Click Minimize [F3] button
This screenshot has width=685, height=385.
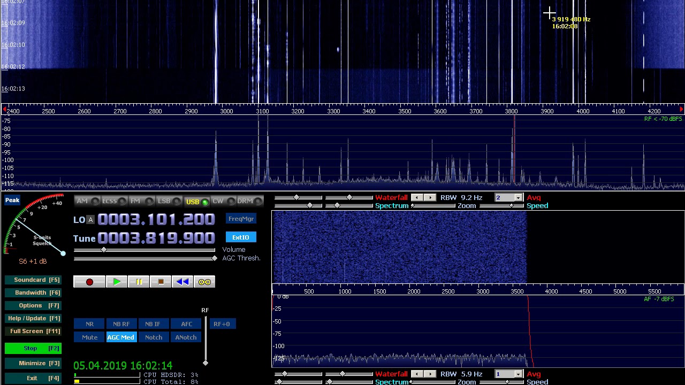[x=33, y=364]
